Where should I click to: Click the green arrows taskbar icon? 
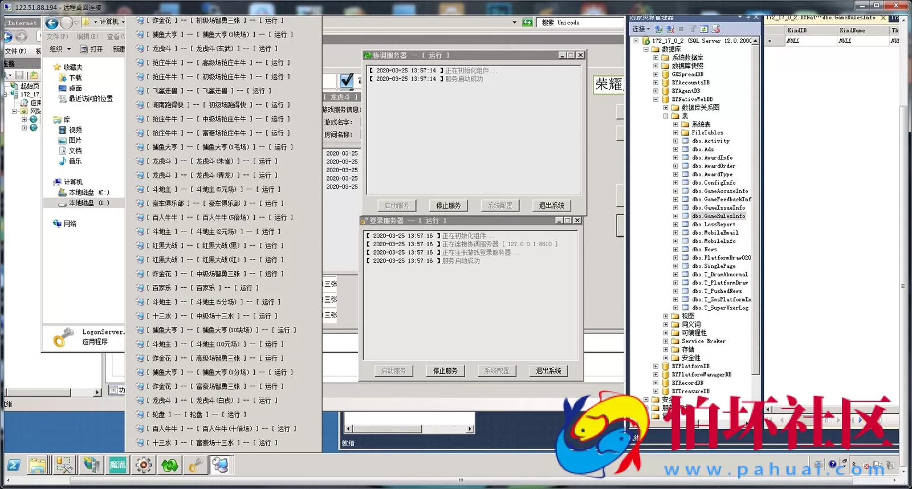pos(169,466)
